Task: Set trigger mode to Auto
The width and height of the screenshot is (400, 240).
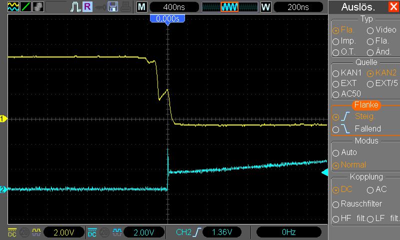Action: (345, 152)
